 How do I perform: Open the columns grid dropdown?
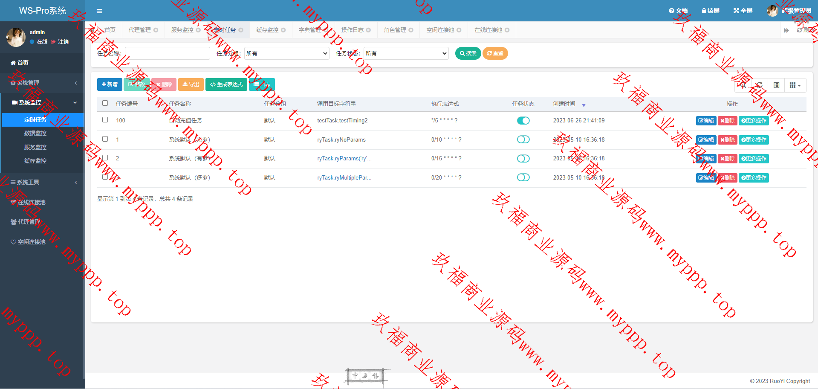pos(795,85)
